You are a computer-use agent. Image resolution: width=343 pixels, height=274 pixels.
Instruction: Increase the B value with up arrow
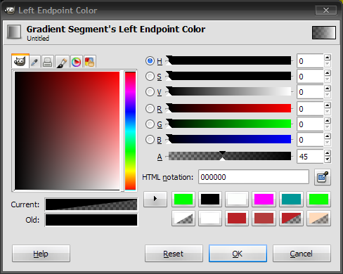click(328, 136)
